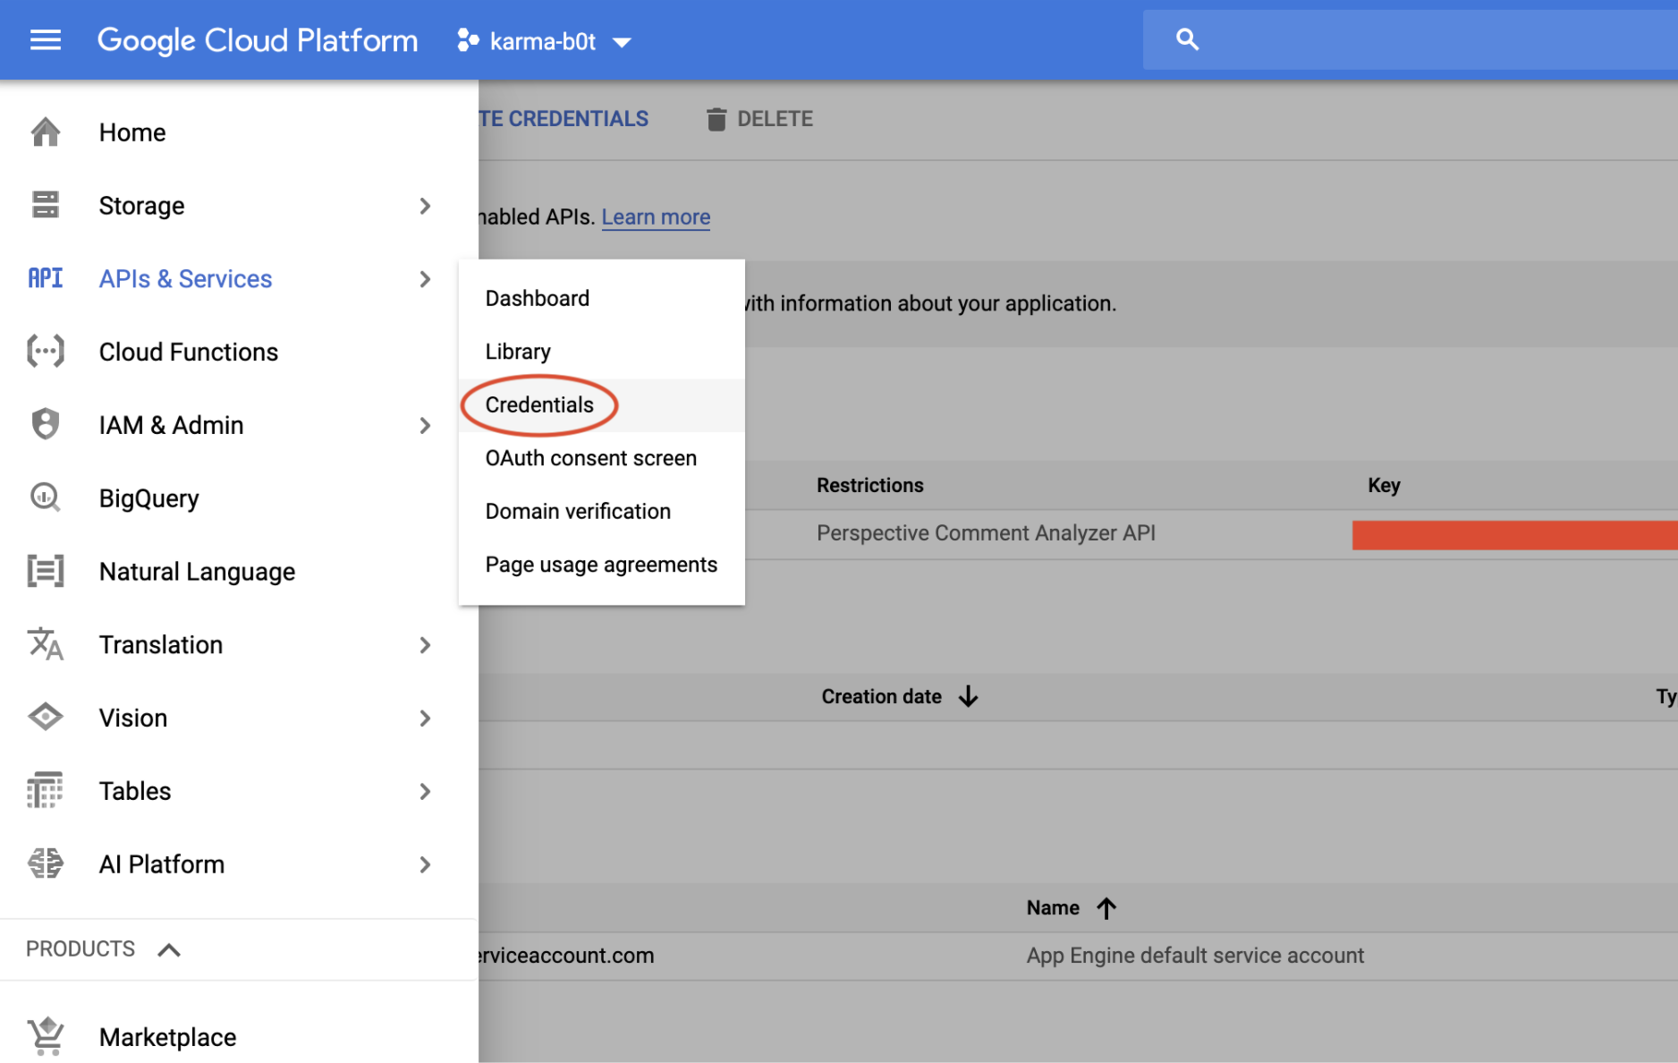Open the OAuth consent screen page

click(x=590, y=457)
